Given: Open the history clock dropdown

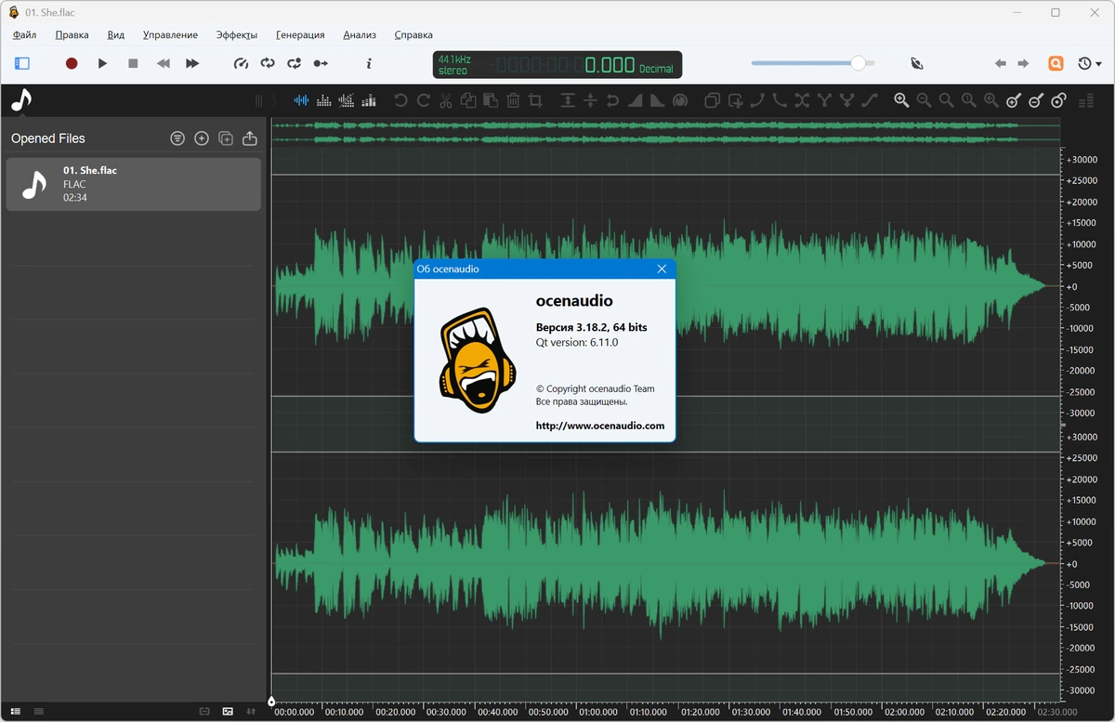Looking at the screenshot, I should (1089, 63).
